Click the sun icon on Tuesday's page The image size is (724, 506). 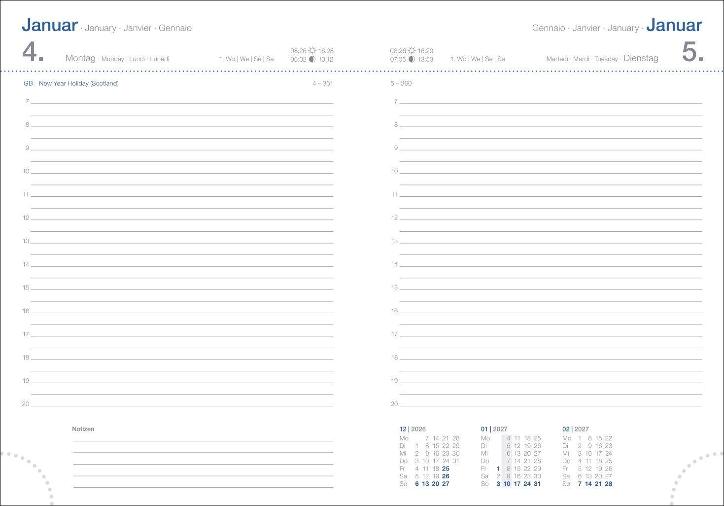coord(412,51)
